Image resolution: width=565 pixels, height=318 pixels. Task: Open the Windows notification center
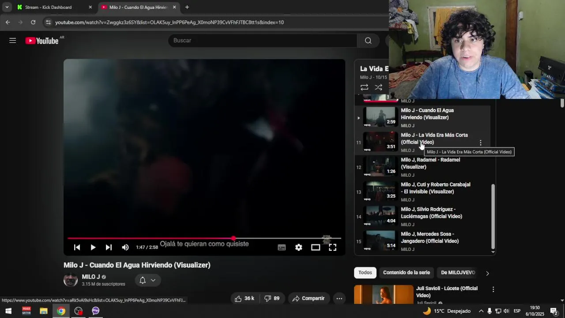[x=554, y=311]
